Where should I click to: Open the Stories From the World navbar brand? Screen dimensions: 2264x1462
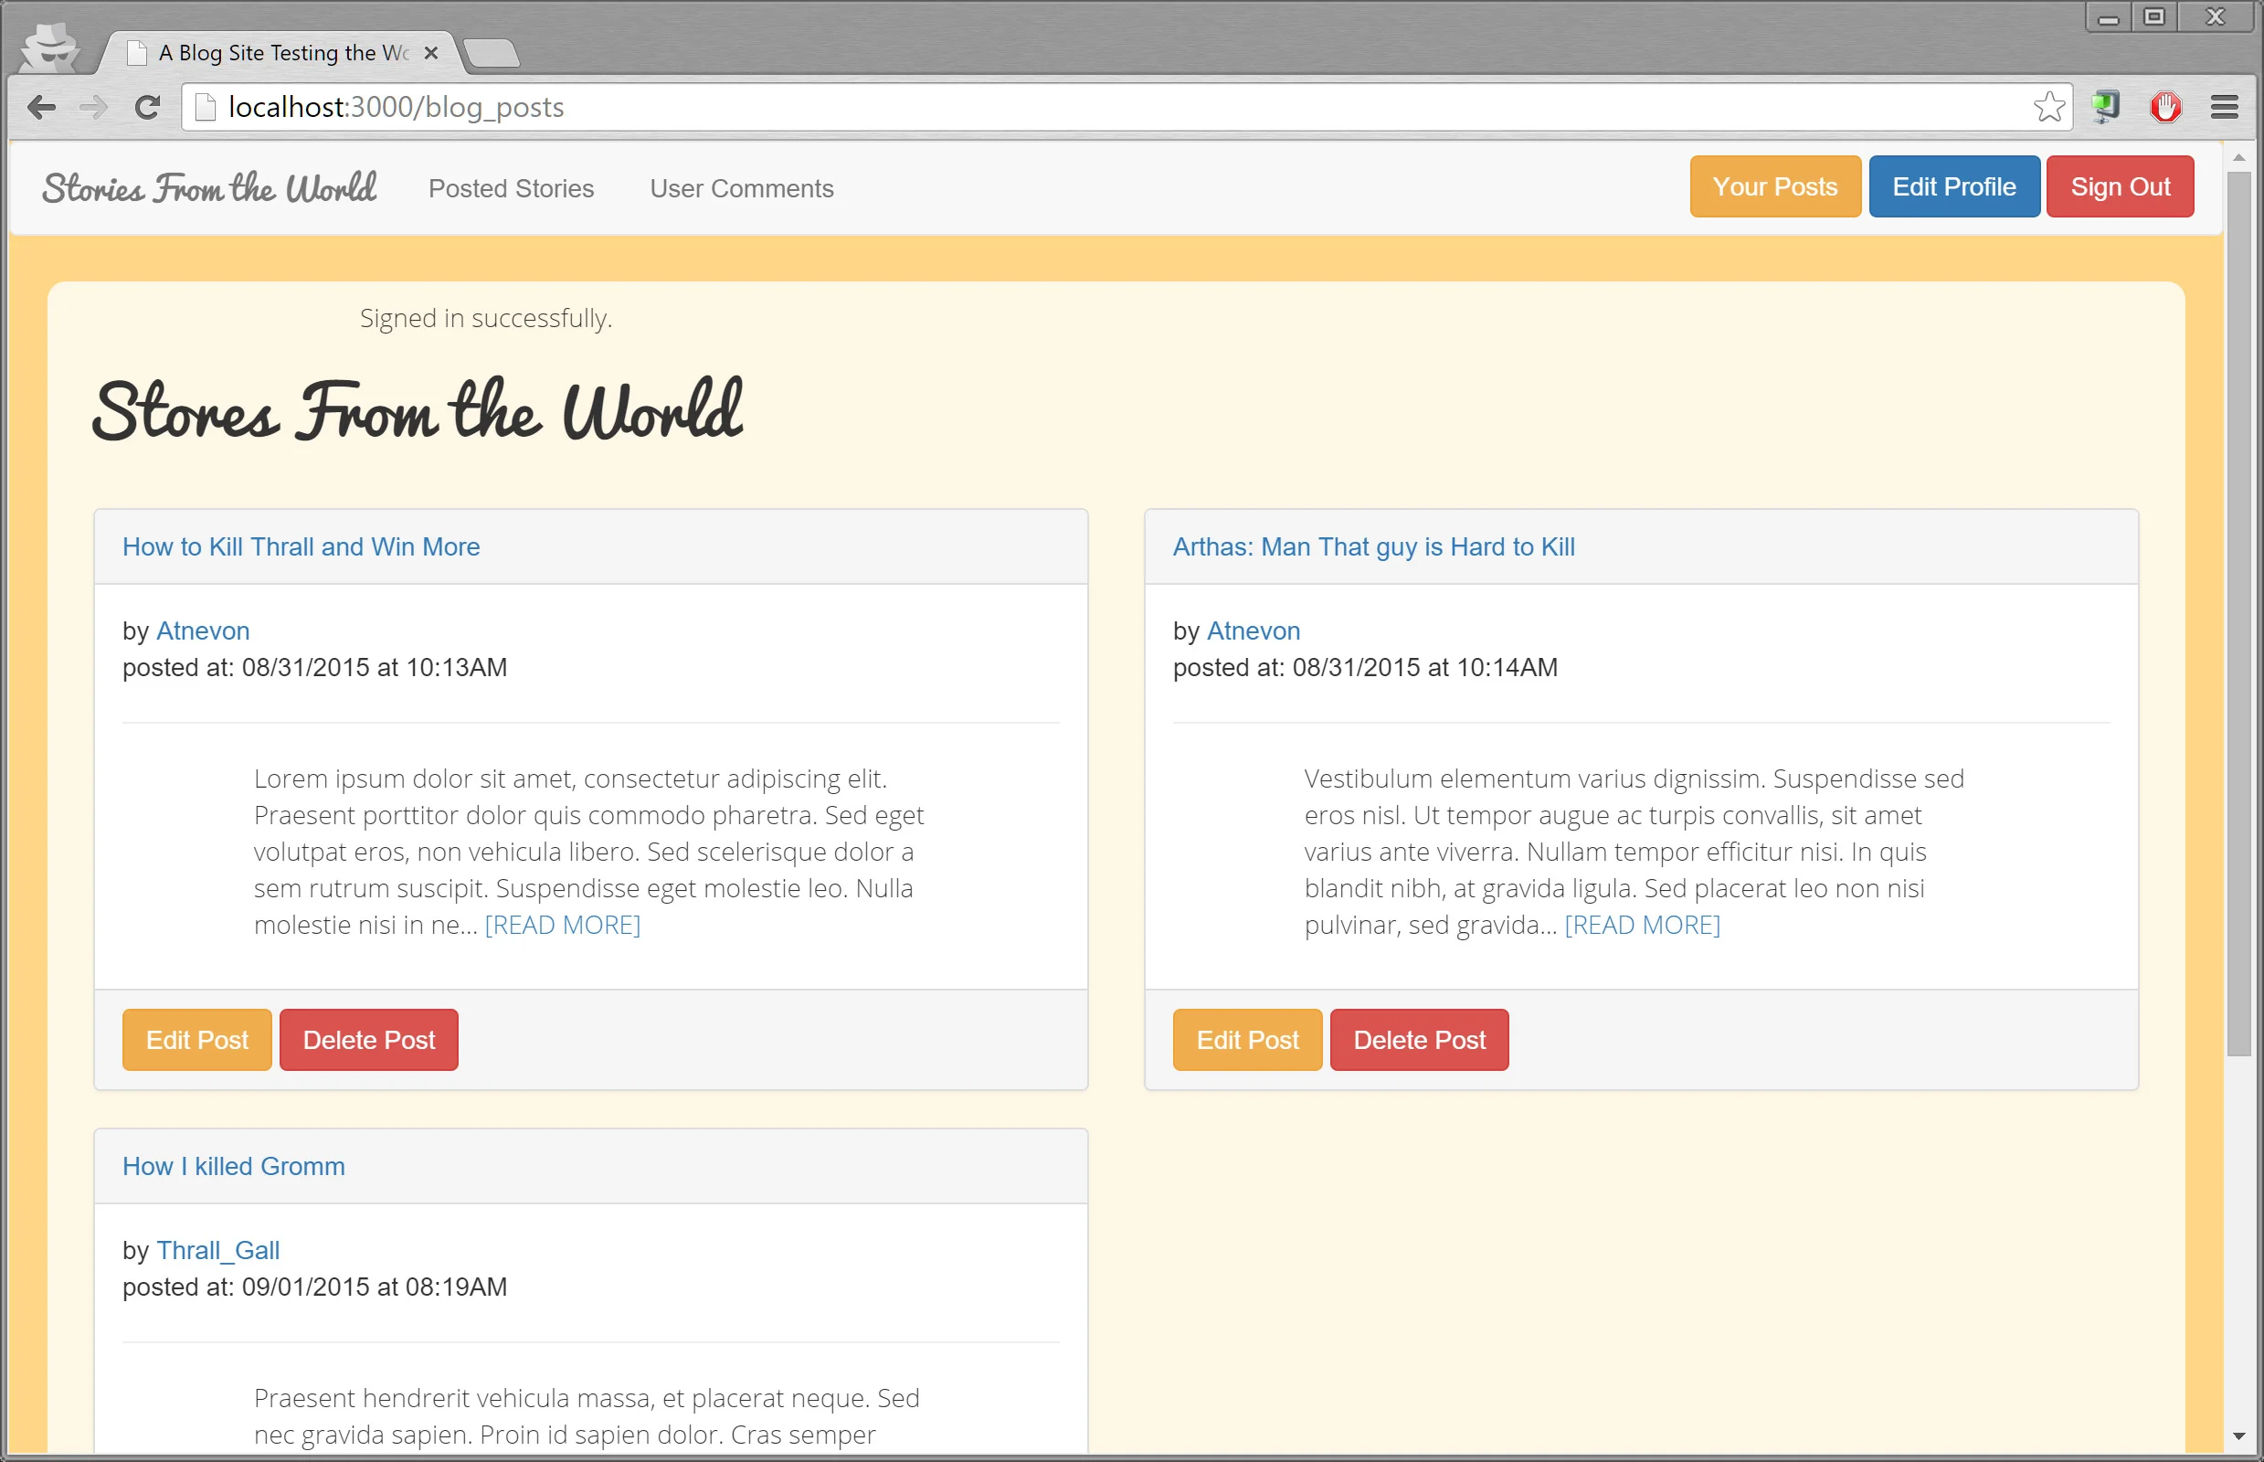pyautogui.click(x=210, y=188)
